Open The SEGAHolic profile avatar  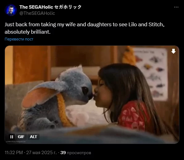click(x=11, y=10)
